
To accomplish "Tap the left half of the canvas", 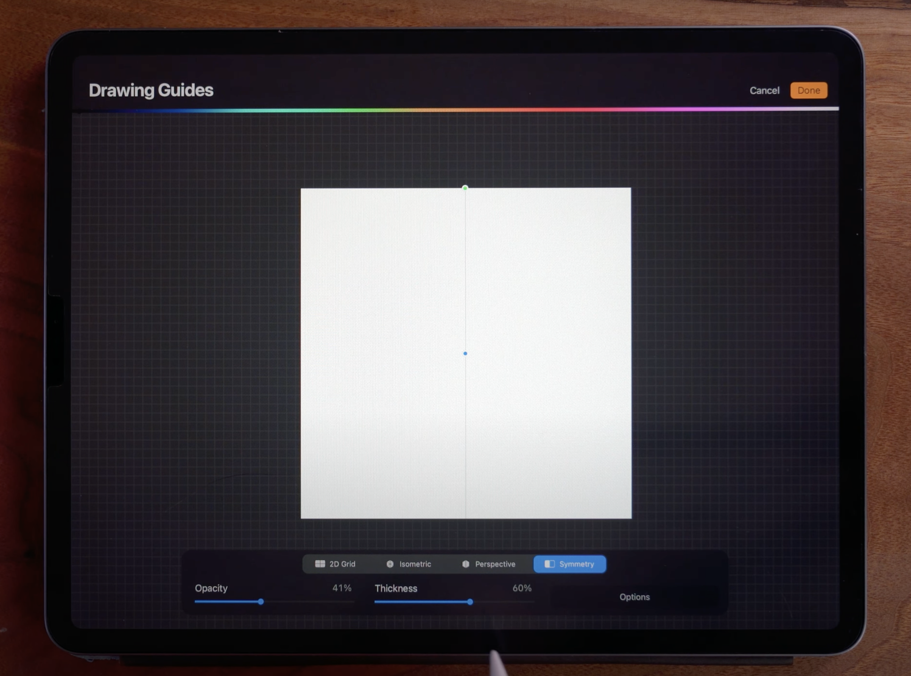I will (x=382, y=353).
